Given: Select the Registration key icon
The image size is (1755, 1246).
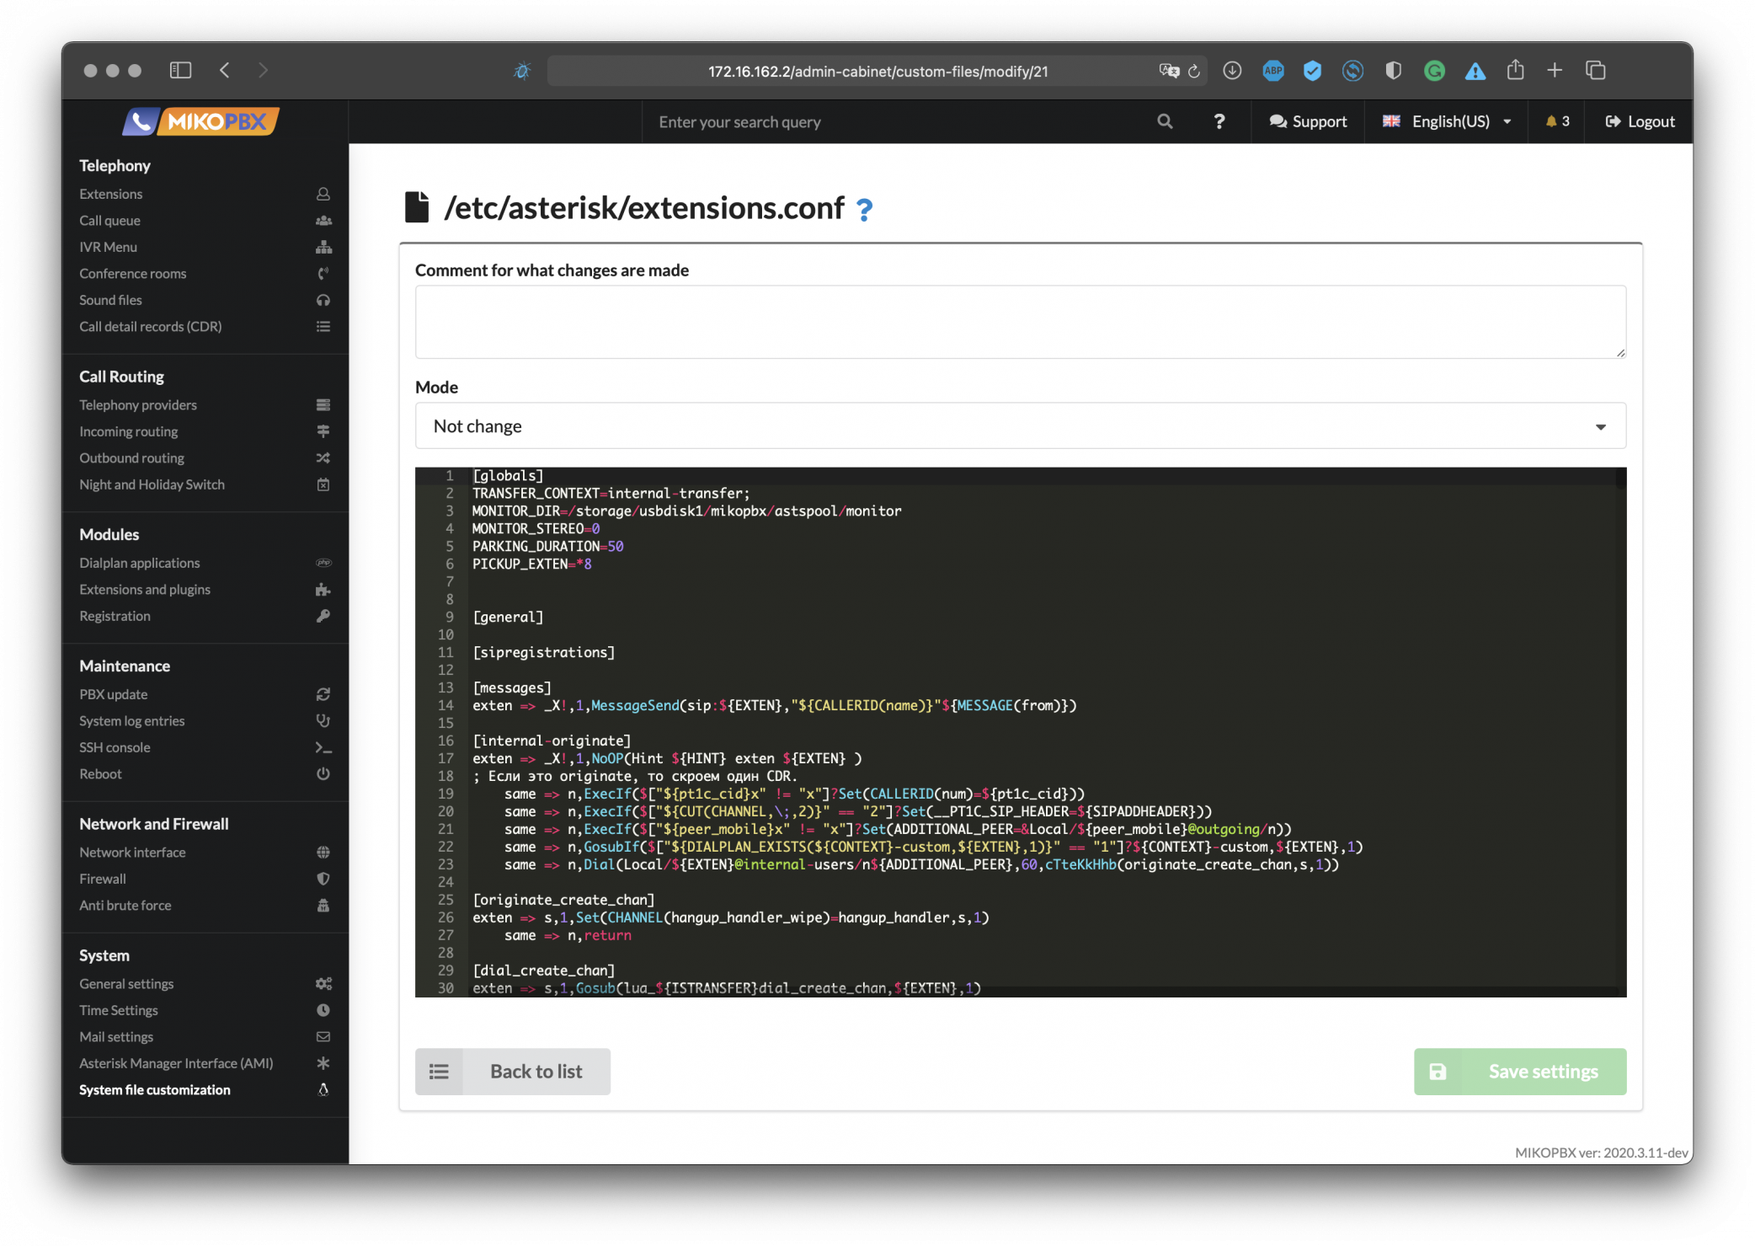Looking at the screenshot, I should 323,616.
